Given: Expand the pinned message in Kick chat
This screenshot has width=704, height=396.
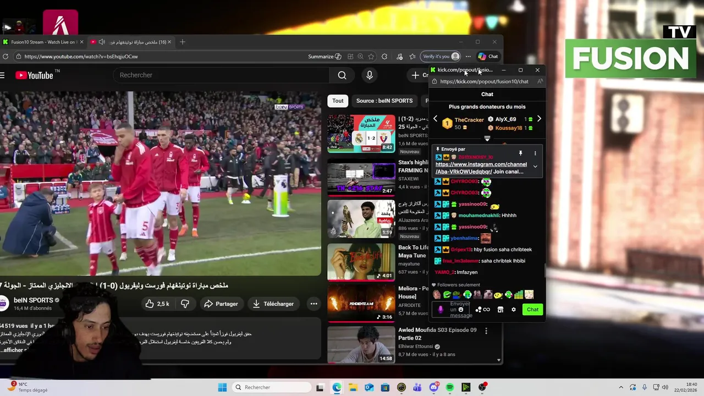Looking at the screenshot, I should [x=535, y=166].
